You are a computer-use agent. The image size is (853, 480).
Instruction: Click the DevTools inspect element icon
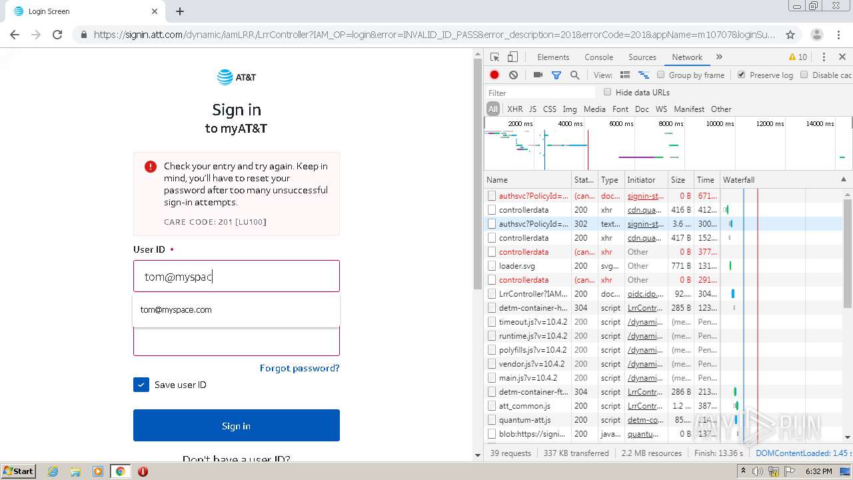pyautogui.click(x=494, y=57)
